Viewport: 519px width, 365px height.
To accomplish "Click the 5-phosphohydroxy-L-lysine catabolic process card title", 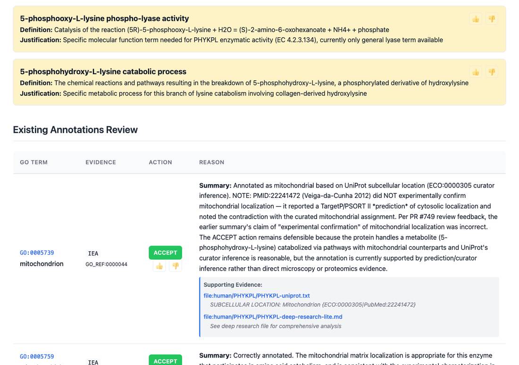I will point(103,72).
